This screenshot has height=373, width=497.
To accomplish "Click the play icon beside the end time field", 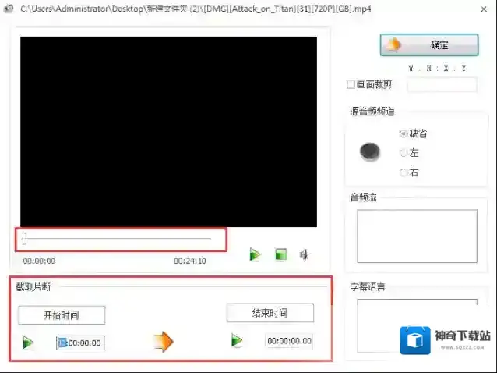I will point(238,340).
